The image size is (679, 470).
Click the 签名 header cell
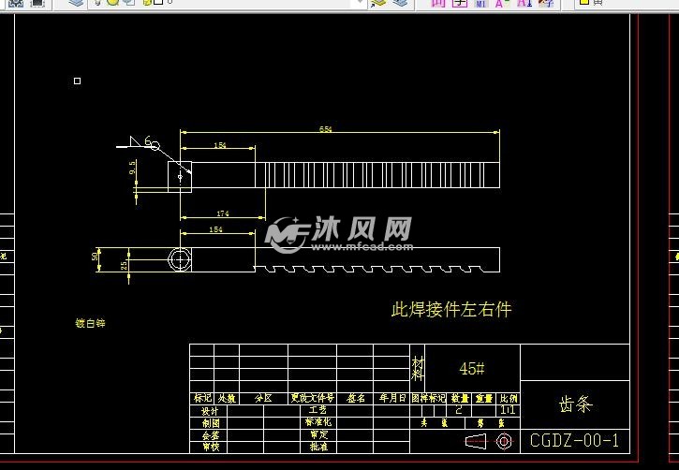356,398
